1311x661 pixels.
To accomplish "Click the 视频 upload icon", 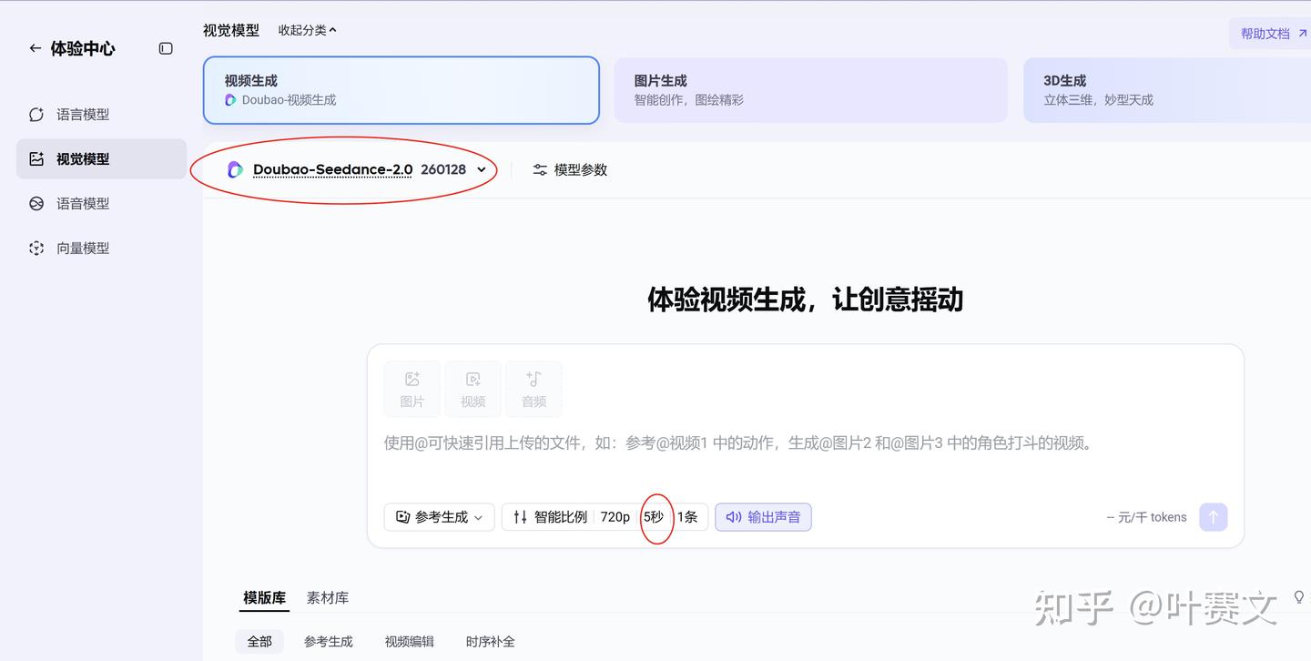I will 473,389.
